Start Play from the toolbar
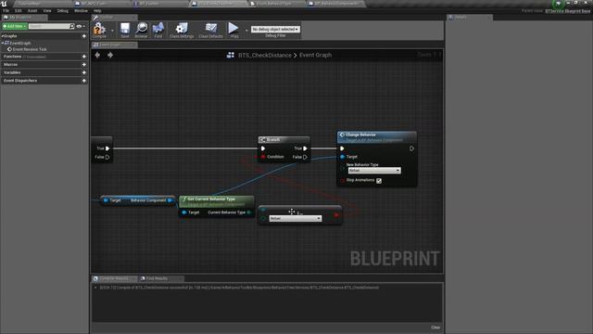Viewport: 593px width, 334px height. pos(233,30)
